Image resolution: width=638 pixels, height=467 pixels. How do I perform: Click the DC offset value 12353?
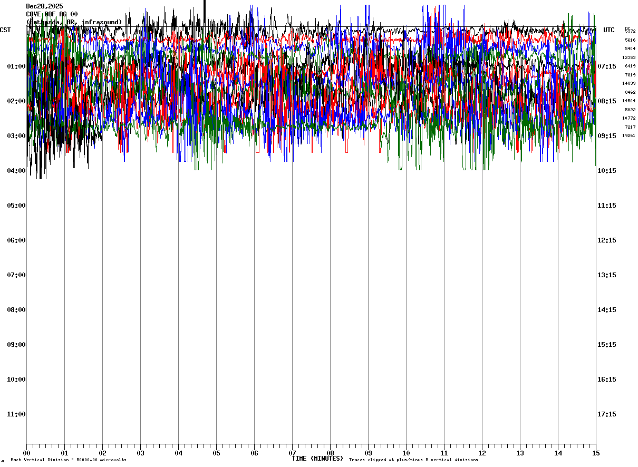(629, 57)
